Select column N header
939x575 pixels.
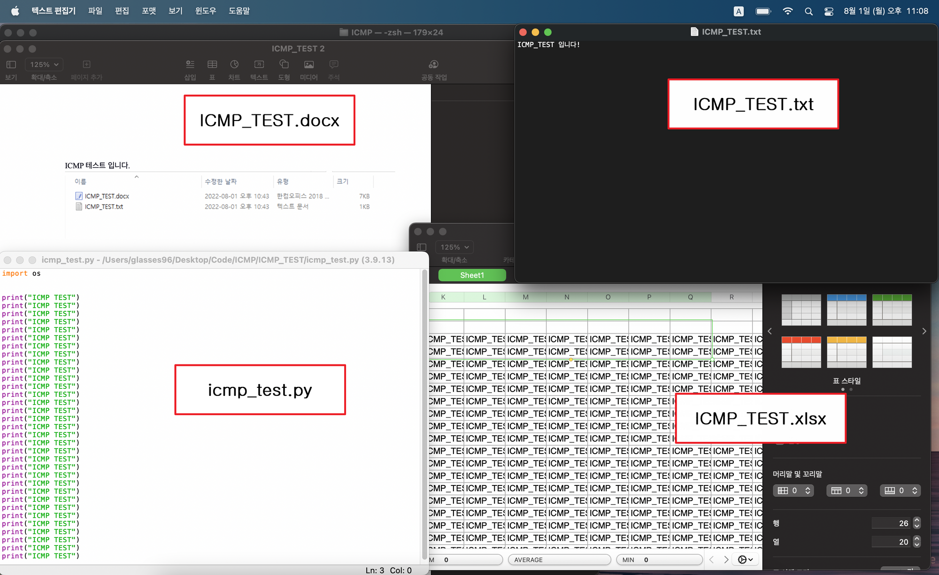tap(567, 297)
